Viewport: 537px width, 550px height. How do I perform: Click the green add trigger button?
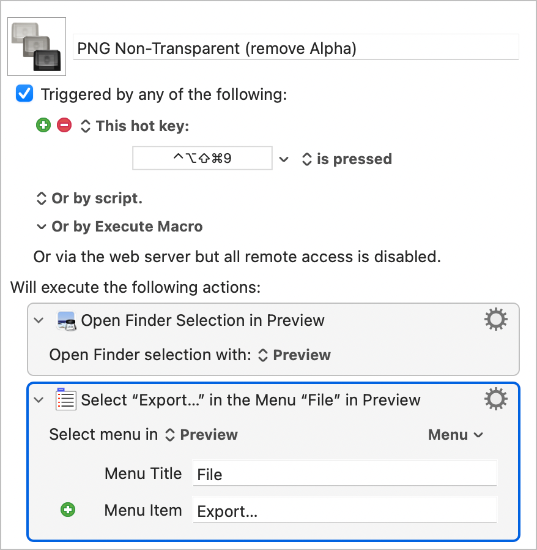[43, 126]
